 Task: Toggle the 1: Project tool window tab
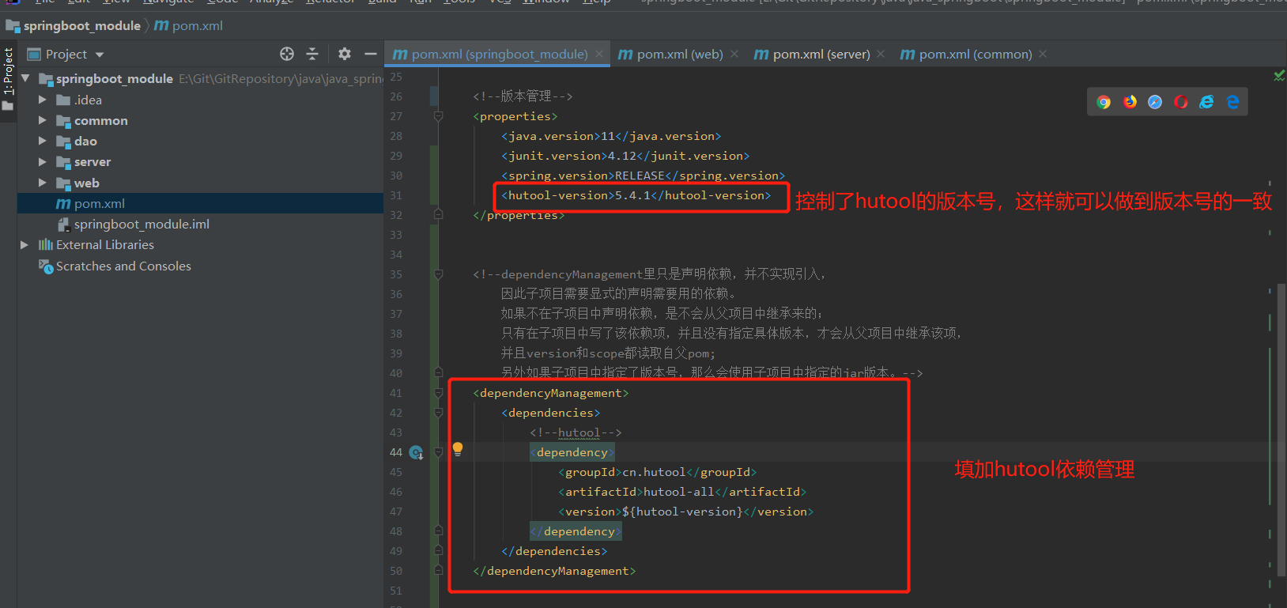(x=9, y=79)
